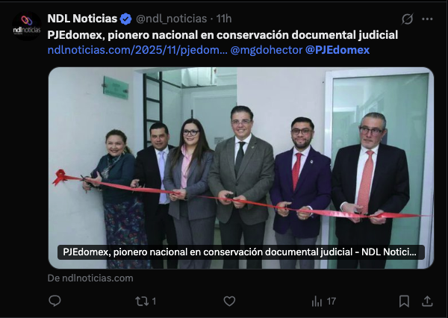Like the post with the heart
Screen dimensions: 448x318
point(229,301)
